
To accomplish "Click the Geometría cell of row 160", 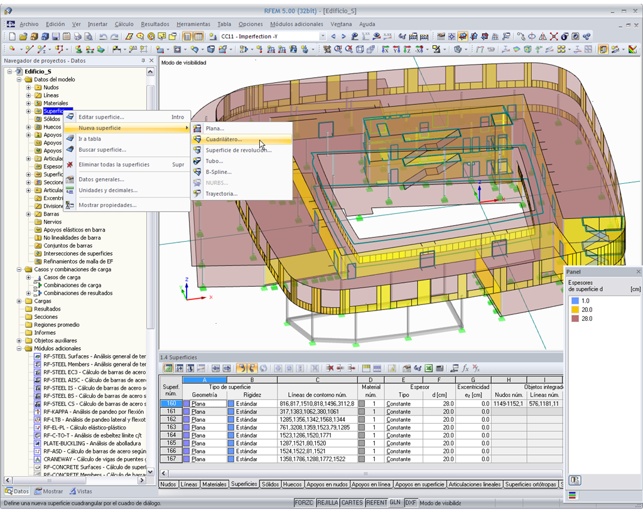I will 205,404.
